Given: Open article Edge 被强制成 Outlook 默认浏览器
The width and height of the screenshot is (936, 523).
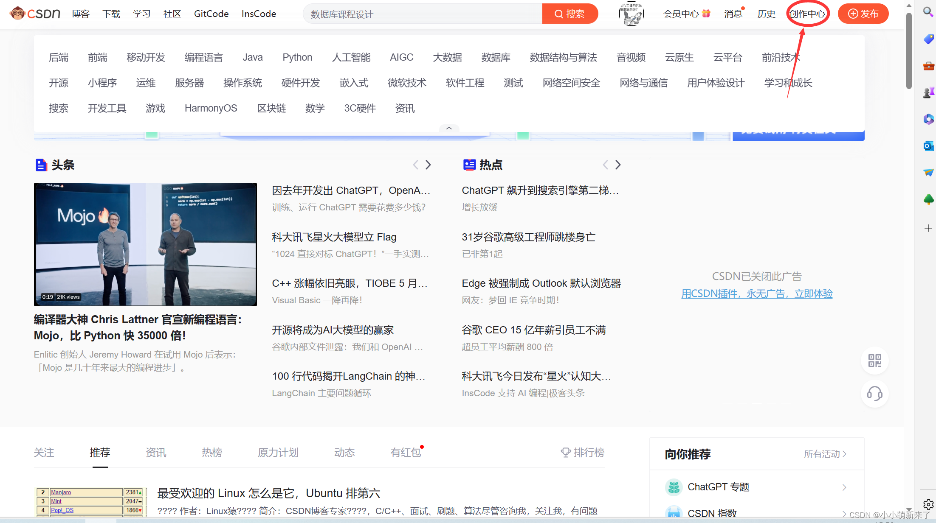Looking at the screenshot, I should click(x=541, y=283).
